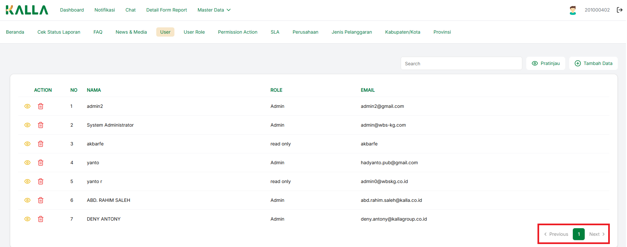View details of yanto via eye icon

point(27,163)
